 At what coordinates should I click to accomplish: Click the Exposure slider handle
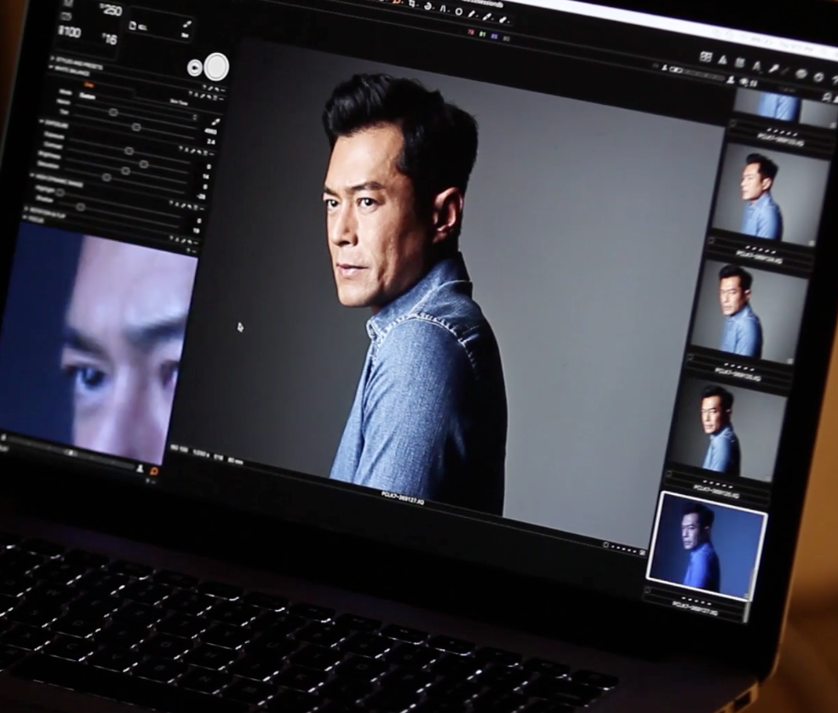point(129,152)
